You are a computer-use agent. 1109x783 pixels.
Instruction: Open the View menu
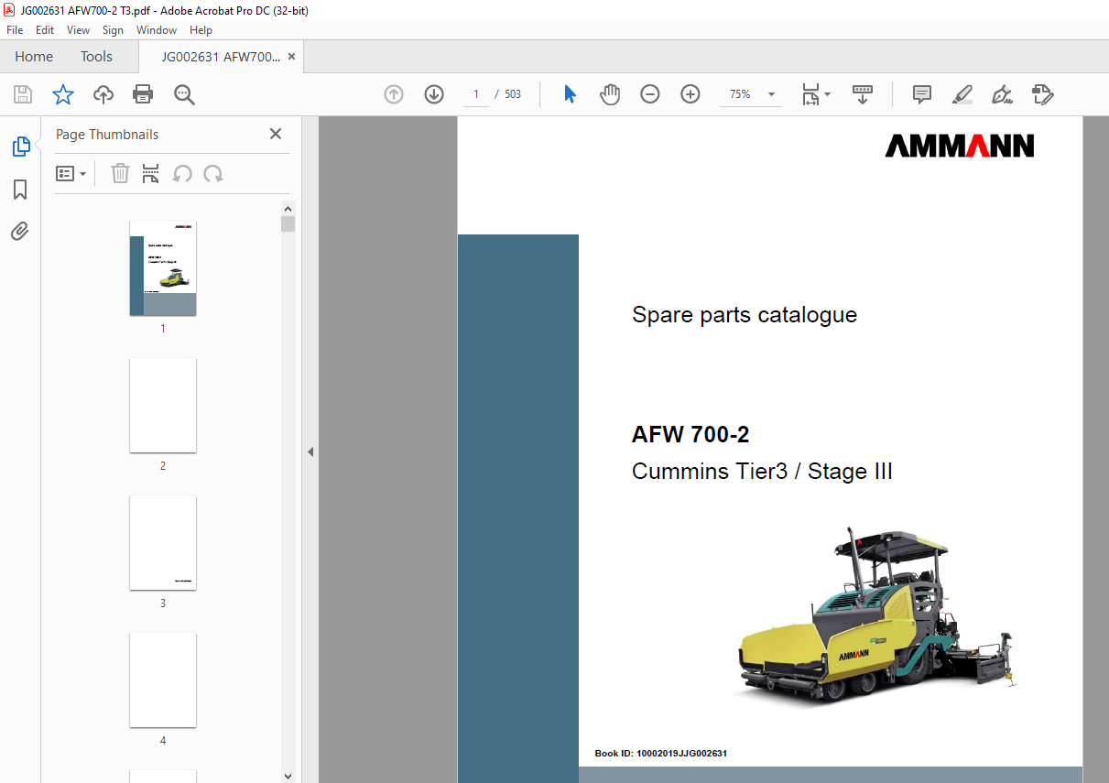(x=78, y=30)
